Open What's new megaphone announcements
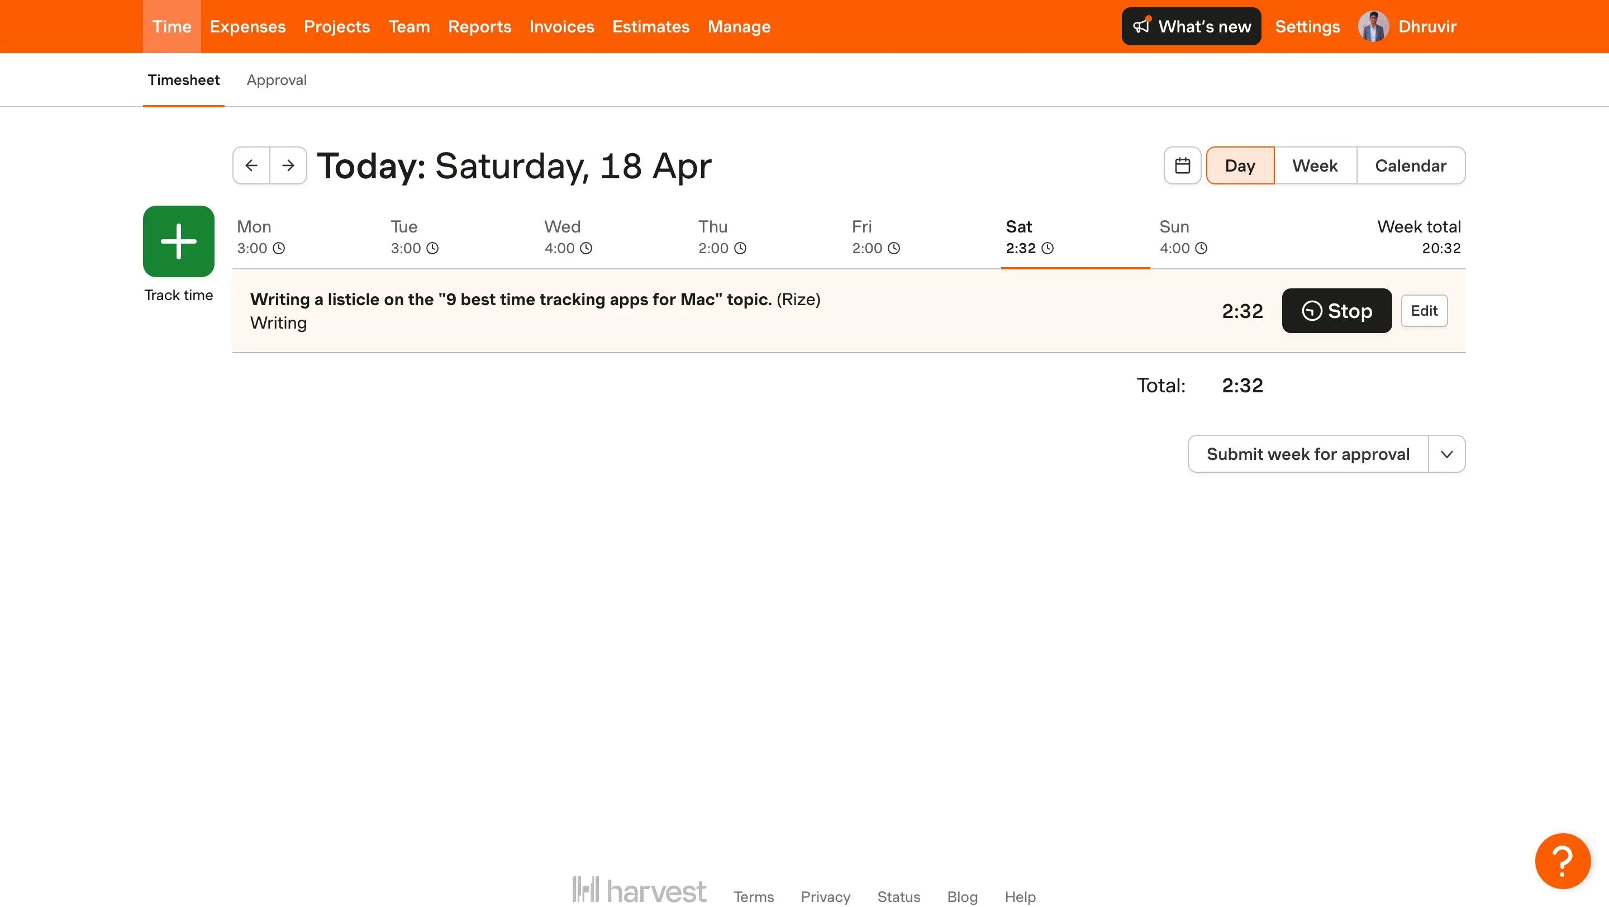 [x=1191, y=26]
